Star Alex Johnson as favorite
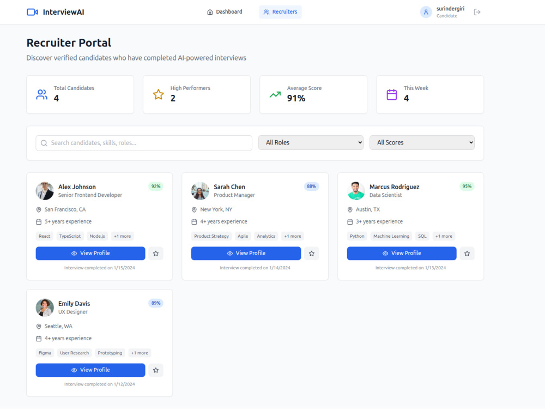545x409 pixels. point(156,254)
